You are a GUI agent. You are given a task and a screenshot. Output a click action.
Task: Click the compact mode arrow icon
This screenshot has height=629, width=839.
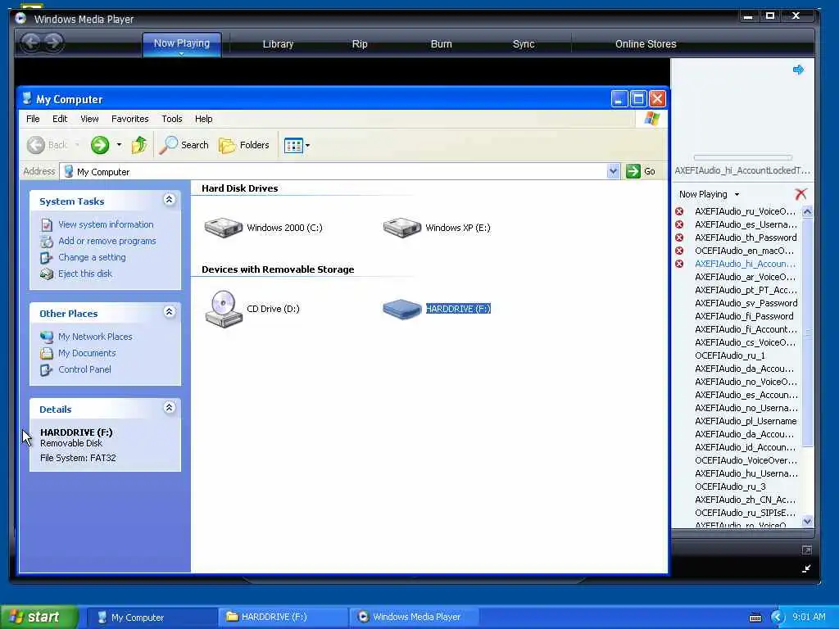point(806,569)
